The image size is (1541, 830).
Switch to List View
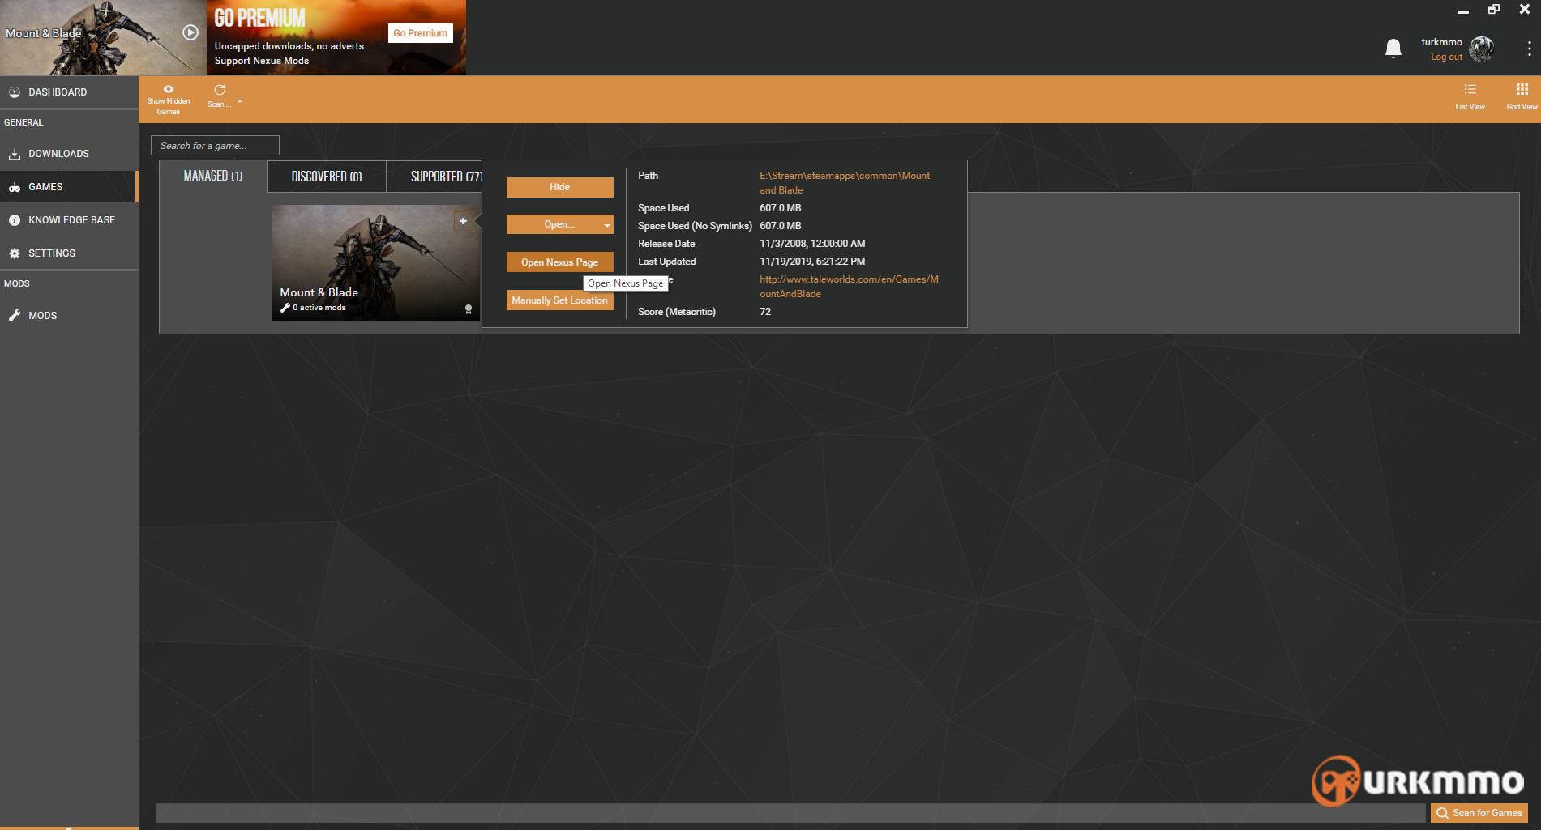click(1470, 96)
